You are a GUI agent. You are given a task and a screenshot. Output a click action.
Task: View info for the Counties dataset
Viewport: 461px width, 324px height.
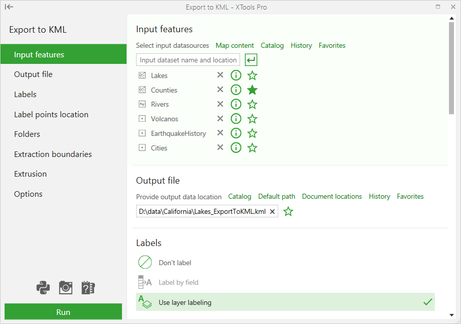coord(236,90)
